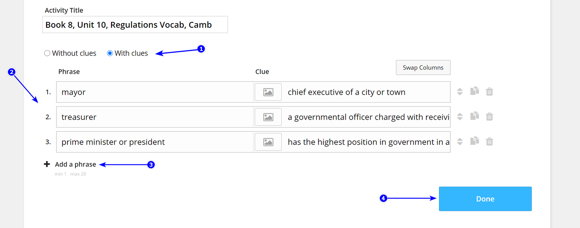Duplicate the prime minister or president row
Viewport: 580px width, 228px height.
pos(475,141)
